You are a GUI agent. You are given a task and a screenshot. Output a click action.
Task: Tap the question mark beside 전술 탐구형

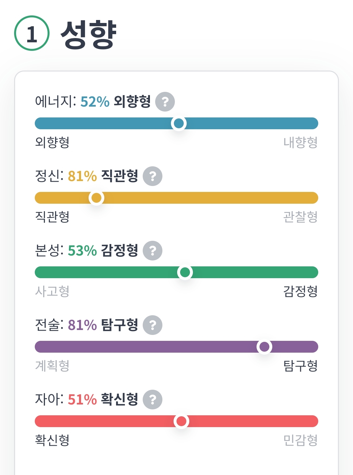153,325
